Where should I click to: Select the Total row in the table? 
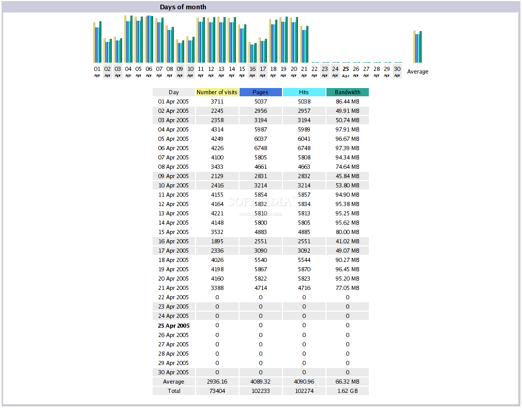point(173,390)
